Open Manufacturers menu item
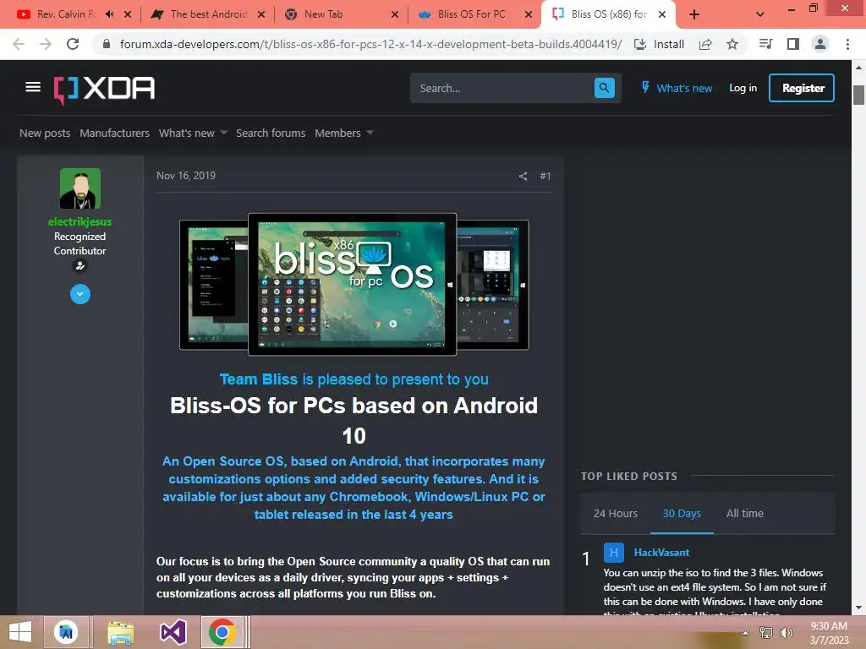This screenshot has width=866, height=649. point(114,133)
